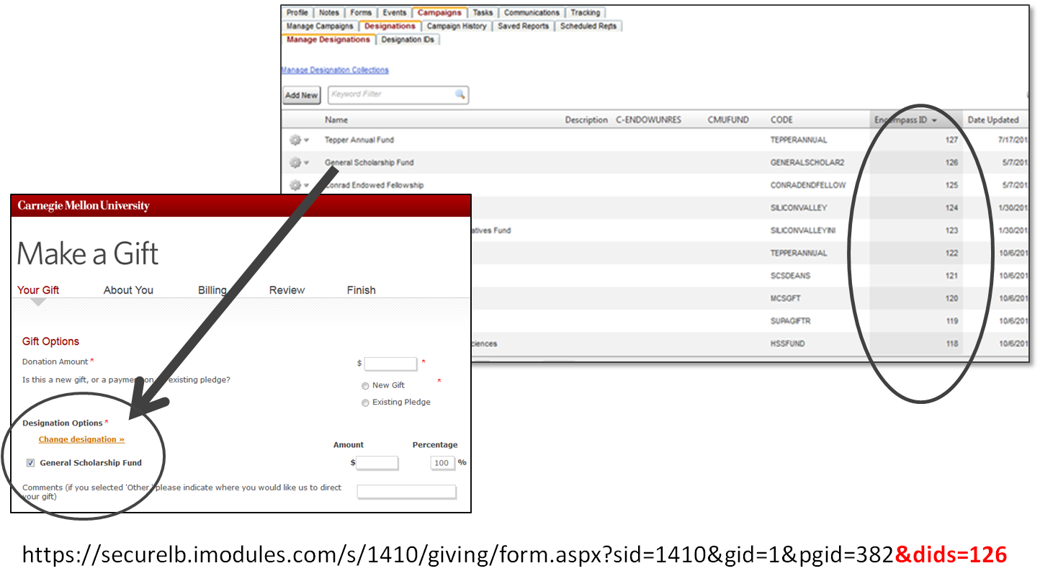Screen dimensions: 1040x576
Task: Sort by Encompass ID column arrow
Action: pyautogui.click(x=934, y=120)
